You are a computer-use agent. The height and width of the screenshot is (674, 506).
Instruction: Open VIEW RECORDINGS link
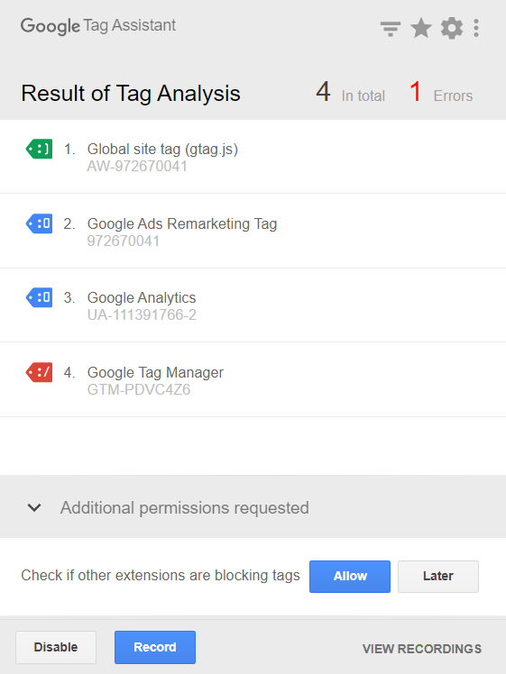[422, 649]
